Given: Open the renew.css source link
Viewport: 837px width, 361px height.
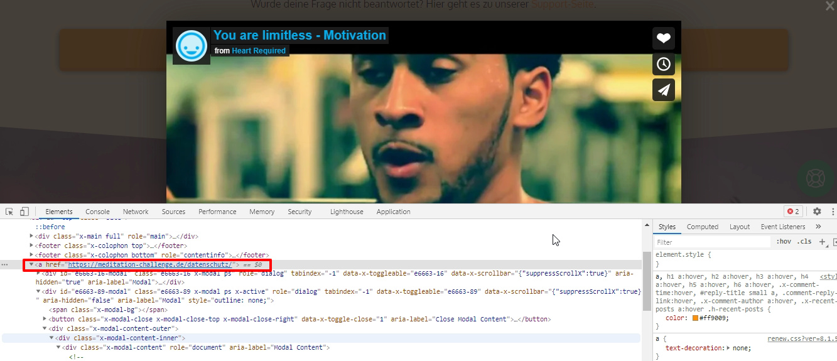Looking at the screenshot, I should coord(801,338).
